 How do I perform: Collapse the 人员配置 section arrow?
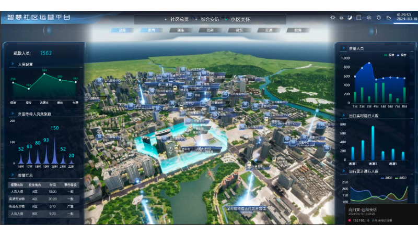coord(13,64)
